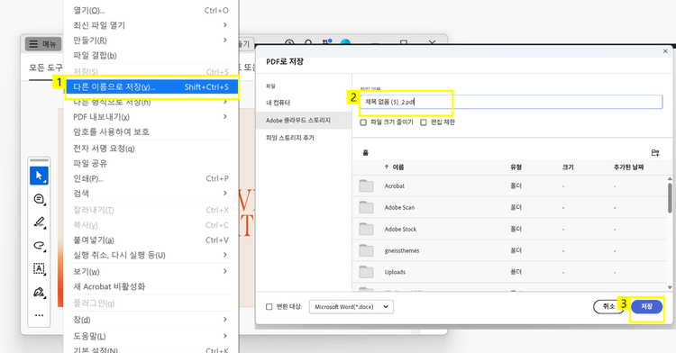Check the 편집 제한 checkbox
This screenshot has width=676, height=353.
pos(424,122)
